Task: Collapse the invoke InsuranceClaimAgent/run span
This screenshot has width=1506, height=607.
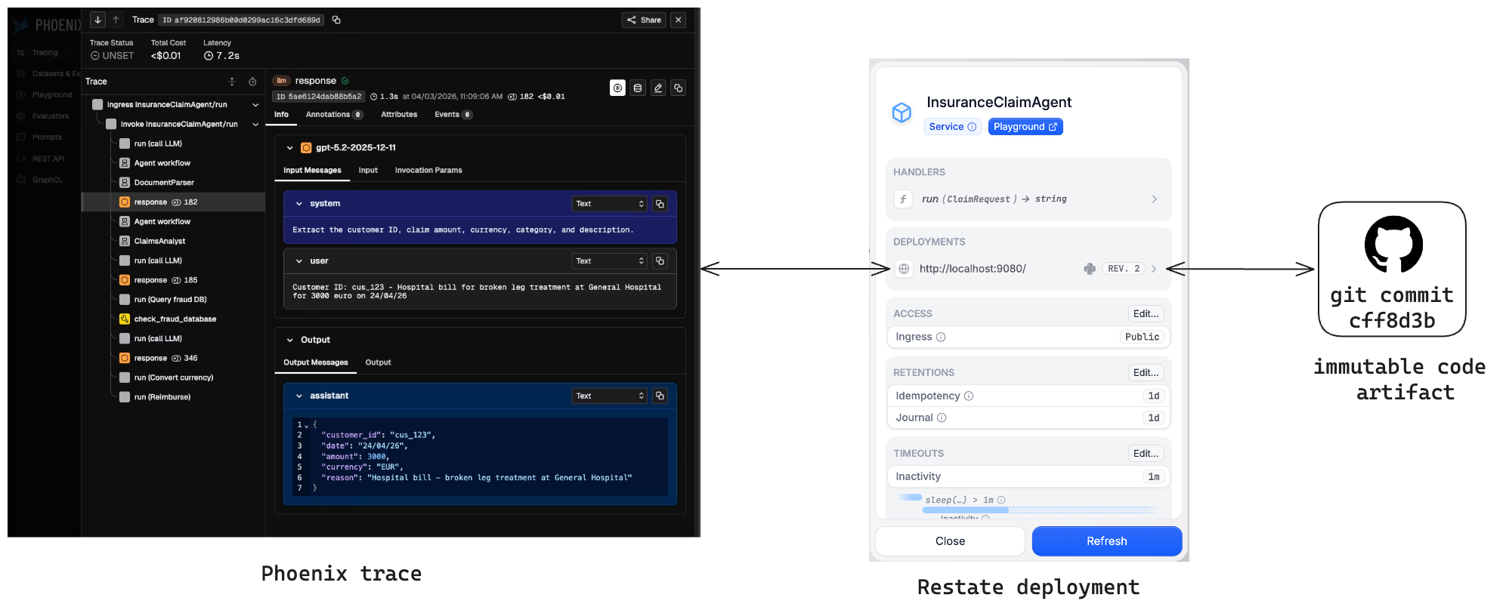Action: point(255,125)
